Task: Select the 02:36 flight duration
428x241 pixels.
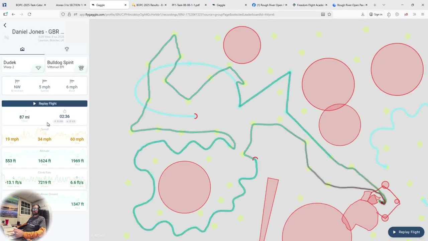Action: [65, 116]
